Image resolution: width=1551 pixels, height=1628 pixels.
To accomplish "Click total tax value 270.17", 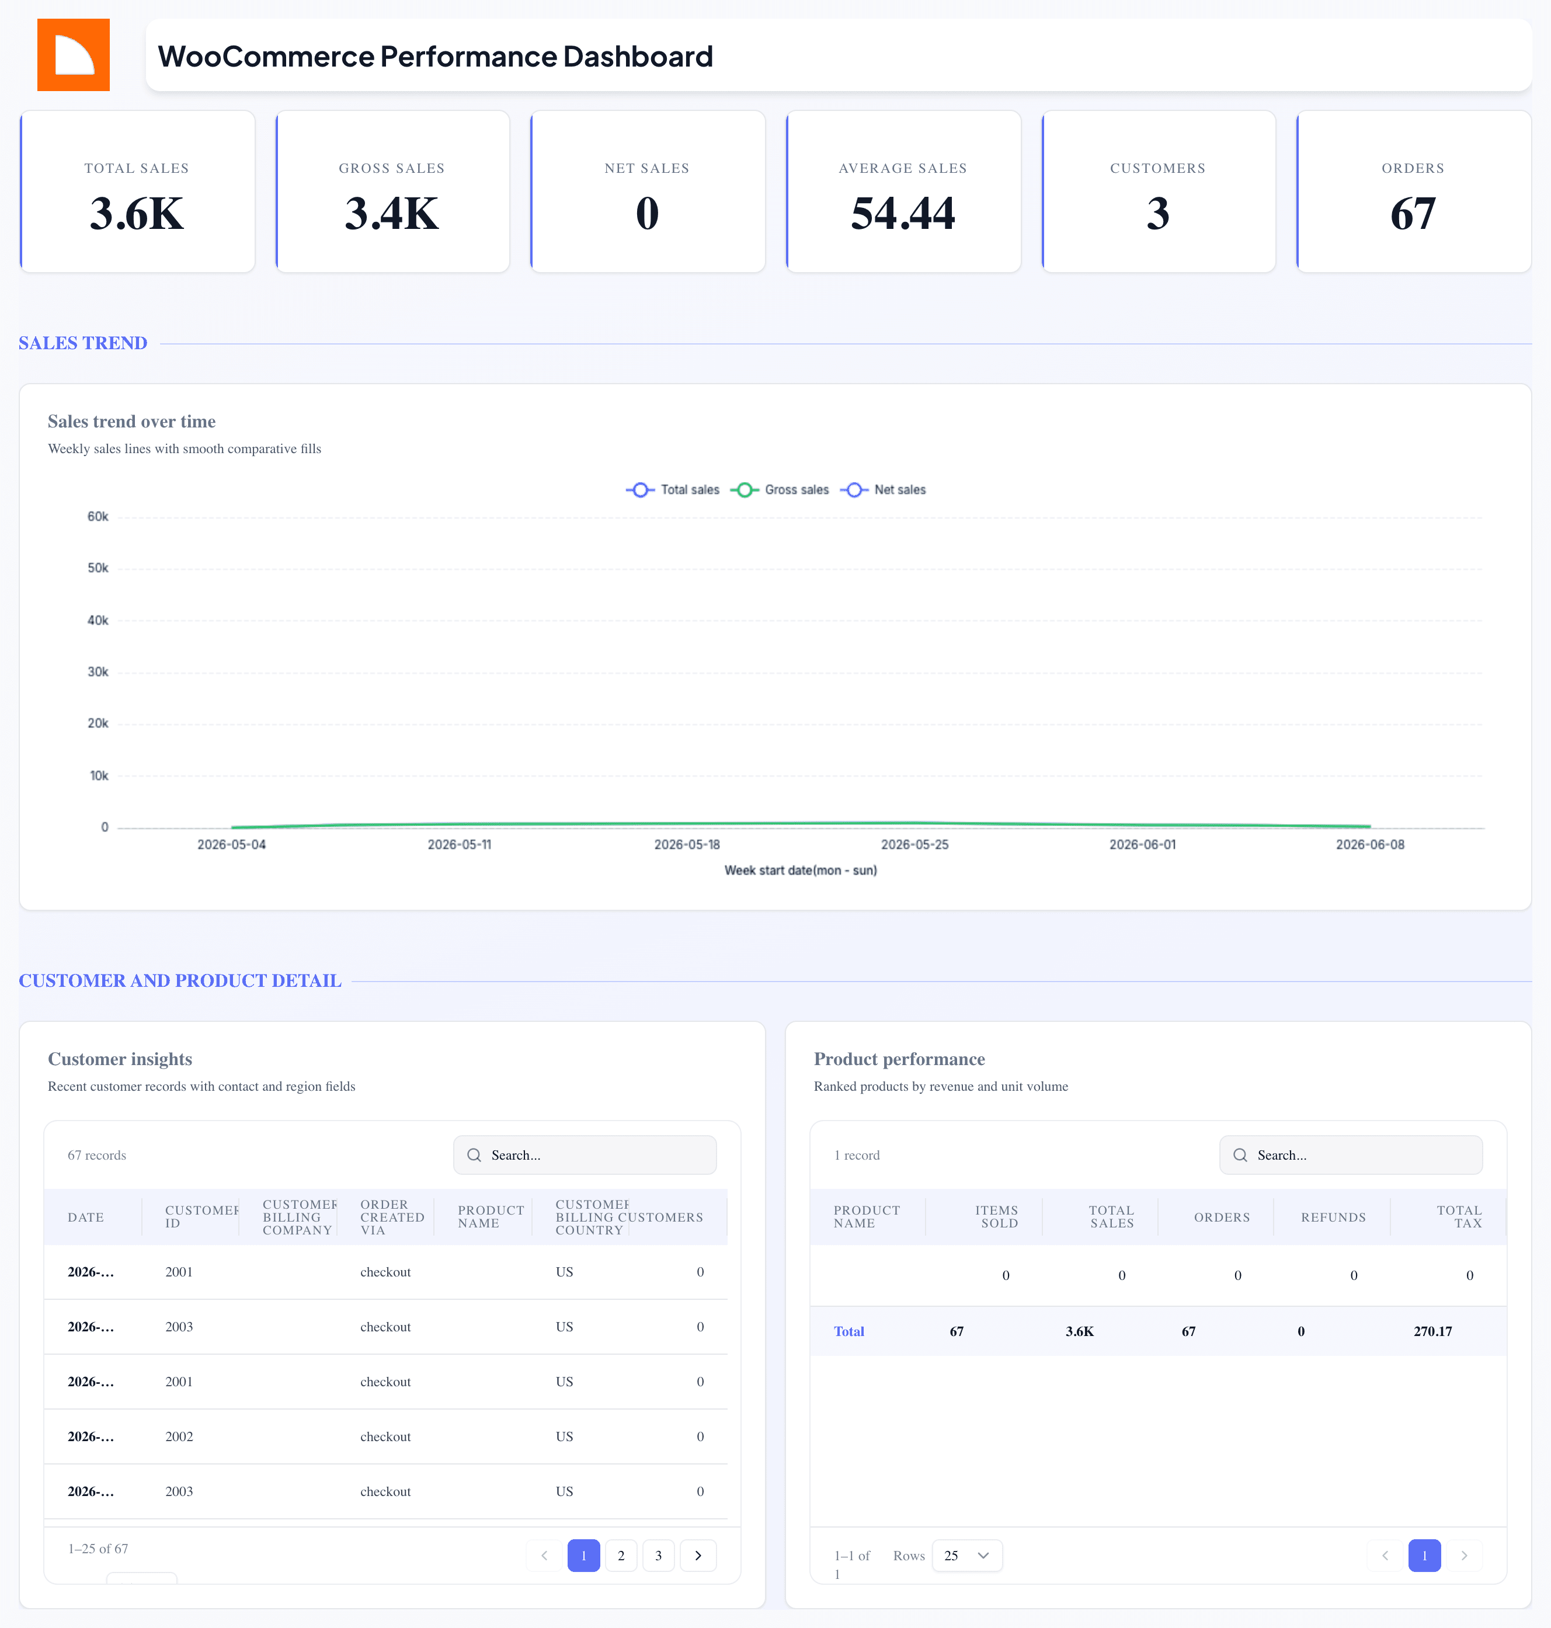I will point(1433,1331).
